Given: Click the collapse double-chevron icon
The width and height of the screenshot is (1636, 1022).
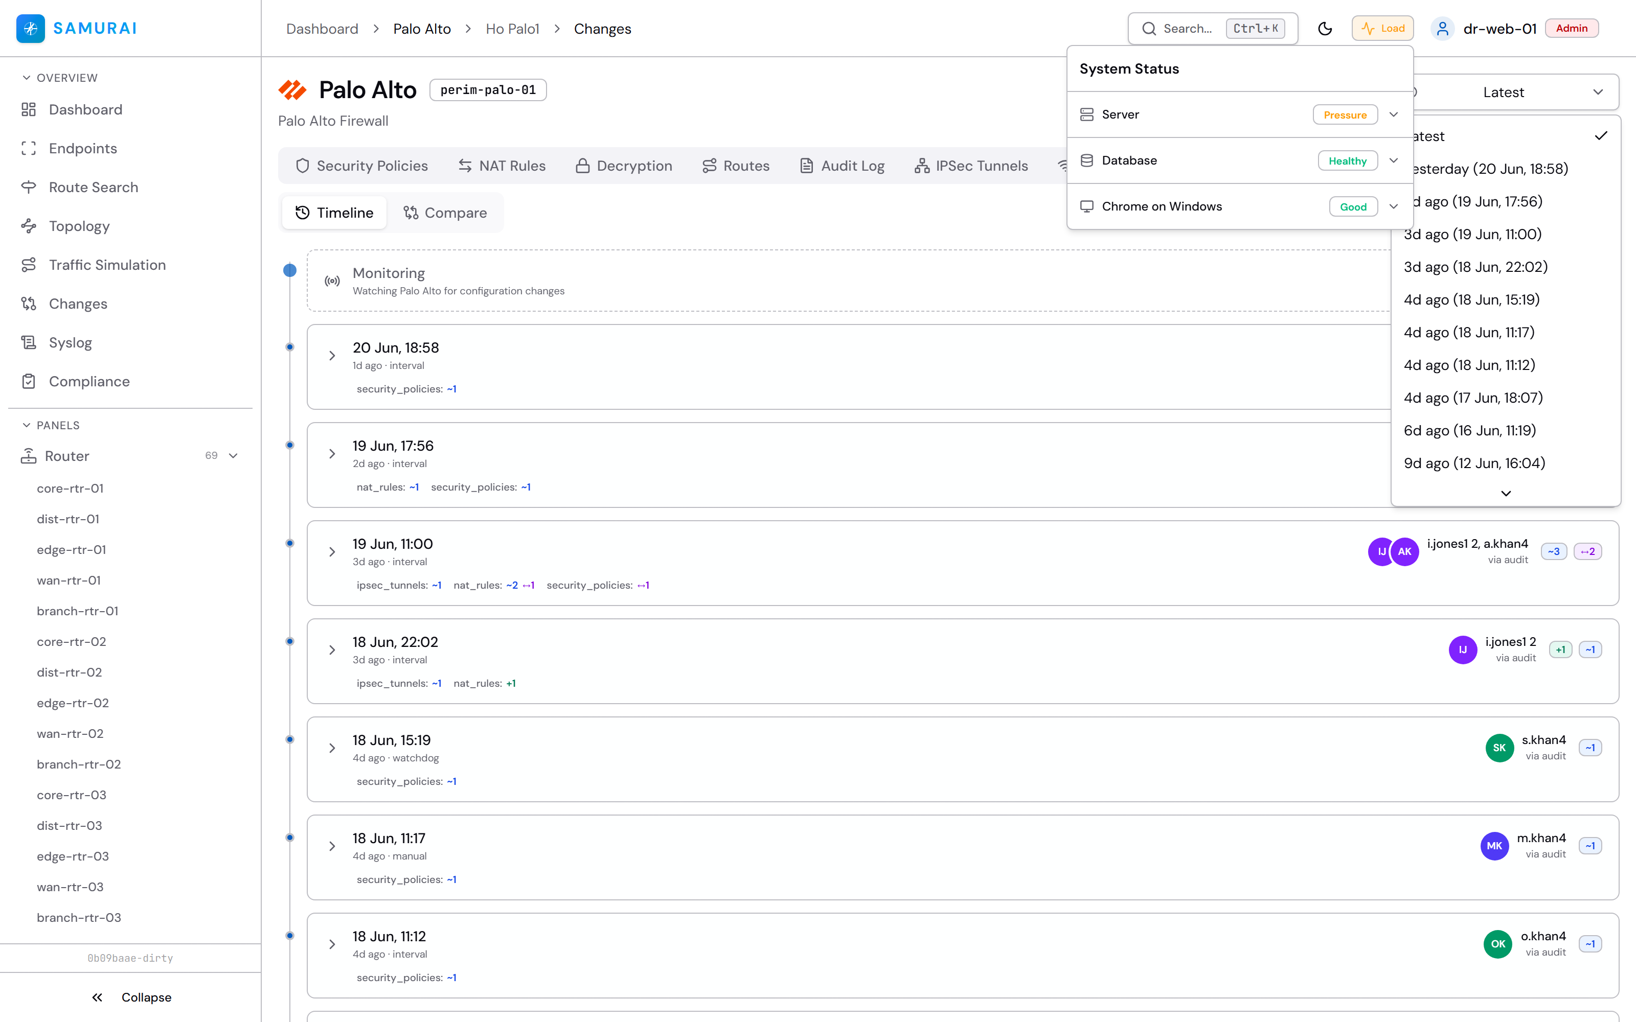Looking at the screenshot, I should 97,997.
